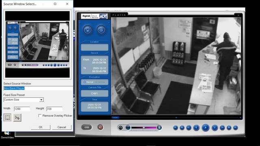This screenshot has height=146, width=260.
Task: Click the right round blue print icon in the player
Action: coord(101,30)
